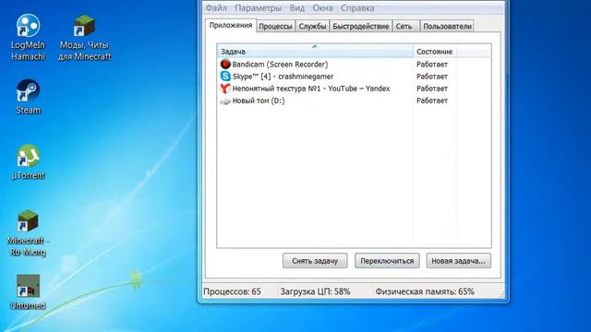Click the Skype icon in task list
The height and width of the screenshot is (332, 591).
pos(225,76)
